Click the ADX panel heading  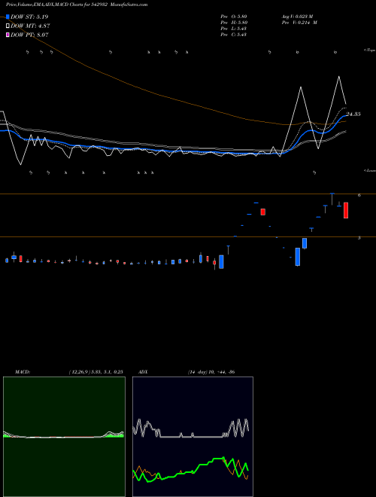click(x=144, y=372)
